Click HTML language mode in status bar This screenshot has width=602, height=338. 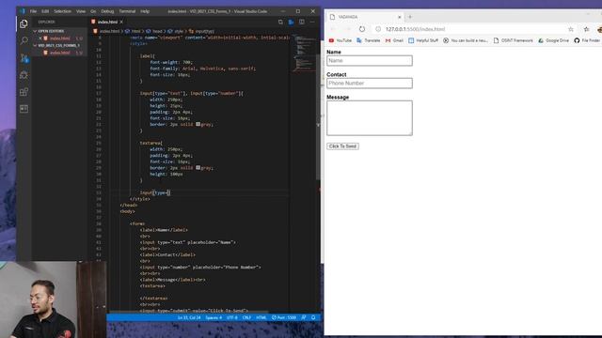(x=261, y=317)
